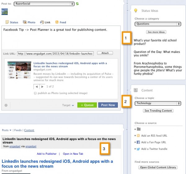Viewport: 186px width, 174px height.
Task: Click the green refresh icon beside RazorSocial
Action: tap(77, 4)
